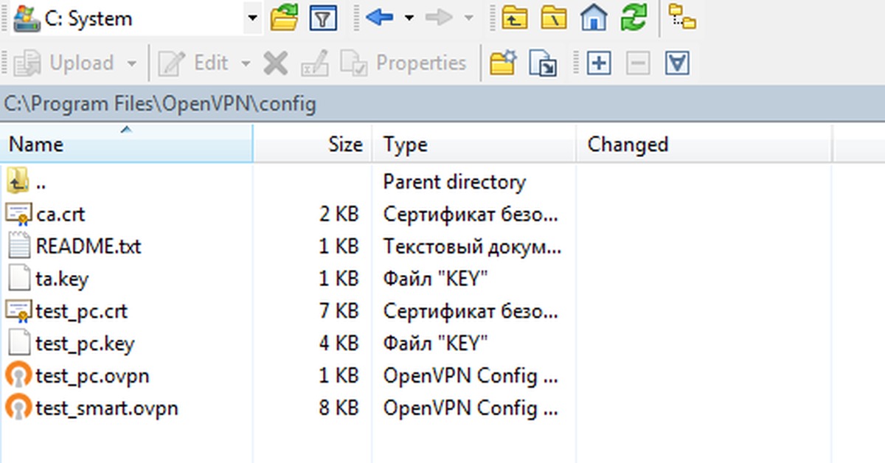
Task: Open file Properties
Action: click(x=403, y=63)
